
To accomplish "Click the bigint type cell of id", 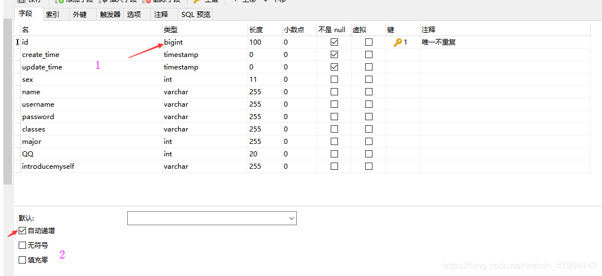I will point(174,42).
